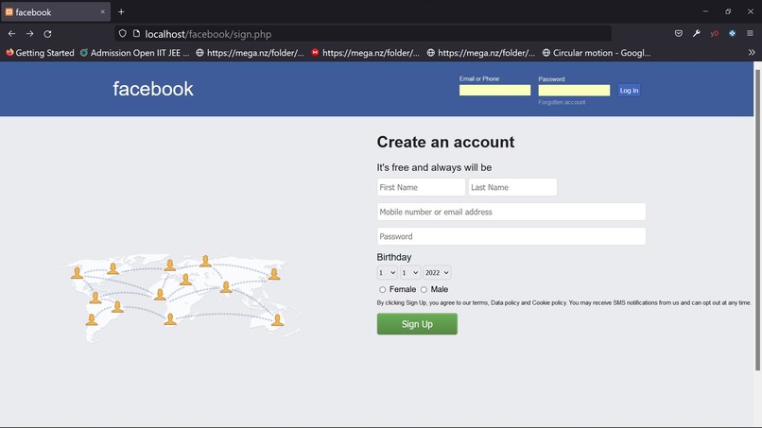This screenshot has width=762, height=428.
Task: Open the mega.nz bookmark with red icon
Action: tap(366, 53)
